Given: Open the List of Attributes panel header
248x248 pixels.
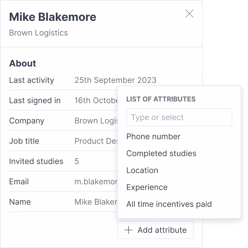Looking at the screenshot, I should pyautogui.click(x=161, y=99).
